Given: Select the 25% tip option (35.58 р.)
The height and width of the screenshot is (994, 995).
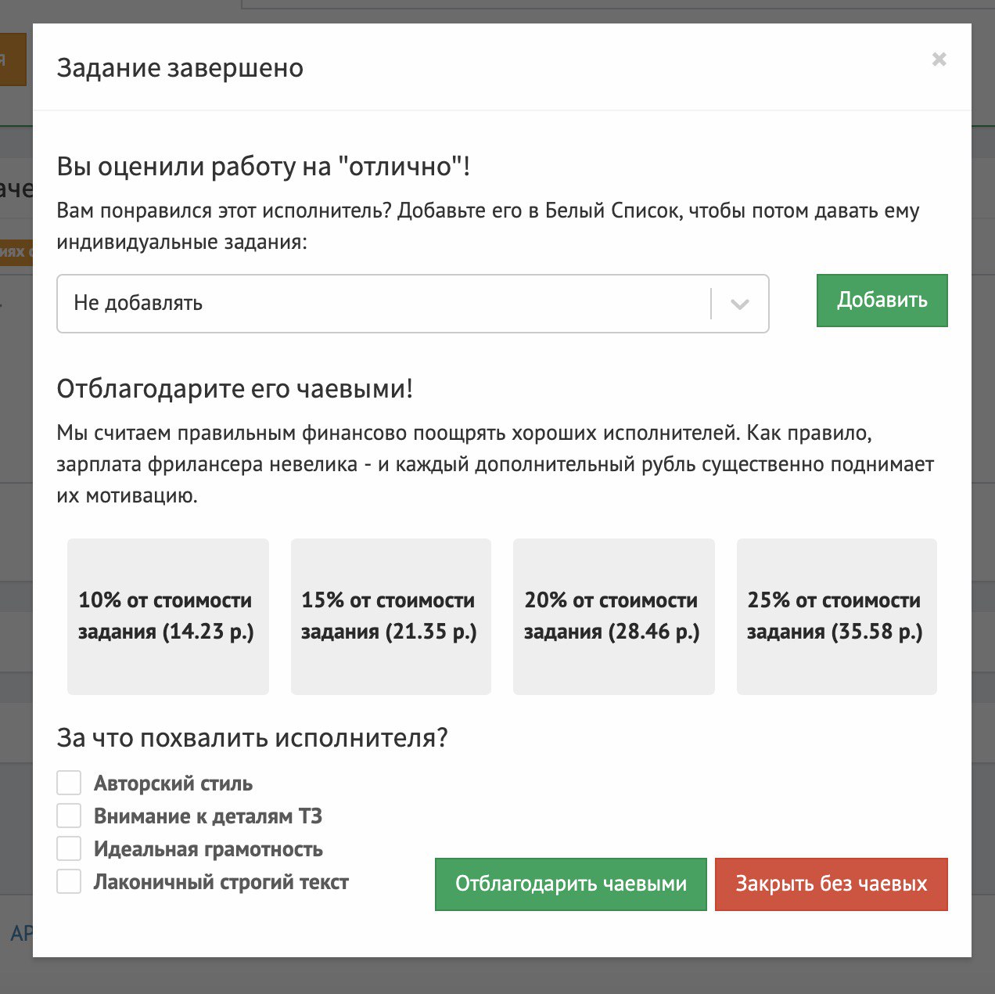Looking at the screenshot, I should 836,616.
